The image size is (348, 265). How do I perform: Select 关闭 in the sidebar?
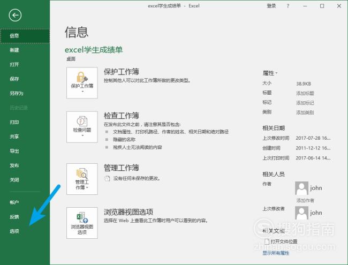pos(25,180)
